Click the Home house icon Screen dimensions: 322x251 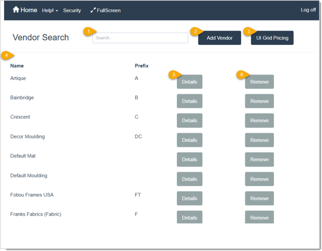16,10
